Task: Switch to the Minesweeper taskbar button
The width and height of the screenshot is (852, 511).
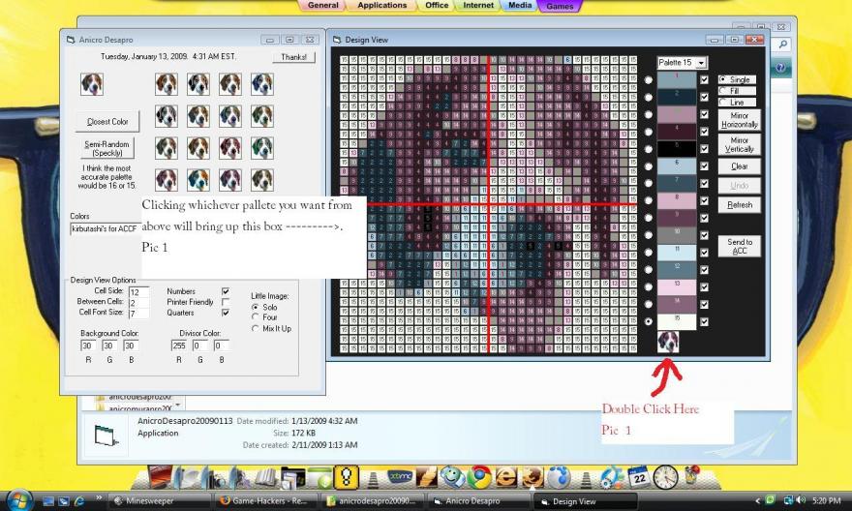Action: click(x=159, y=501)
